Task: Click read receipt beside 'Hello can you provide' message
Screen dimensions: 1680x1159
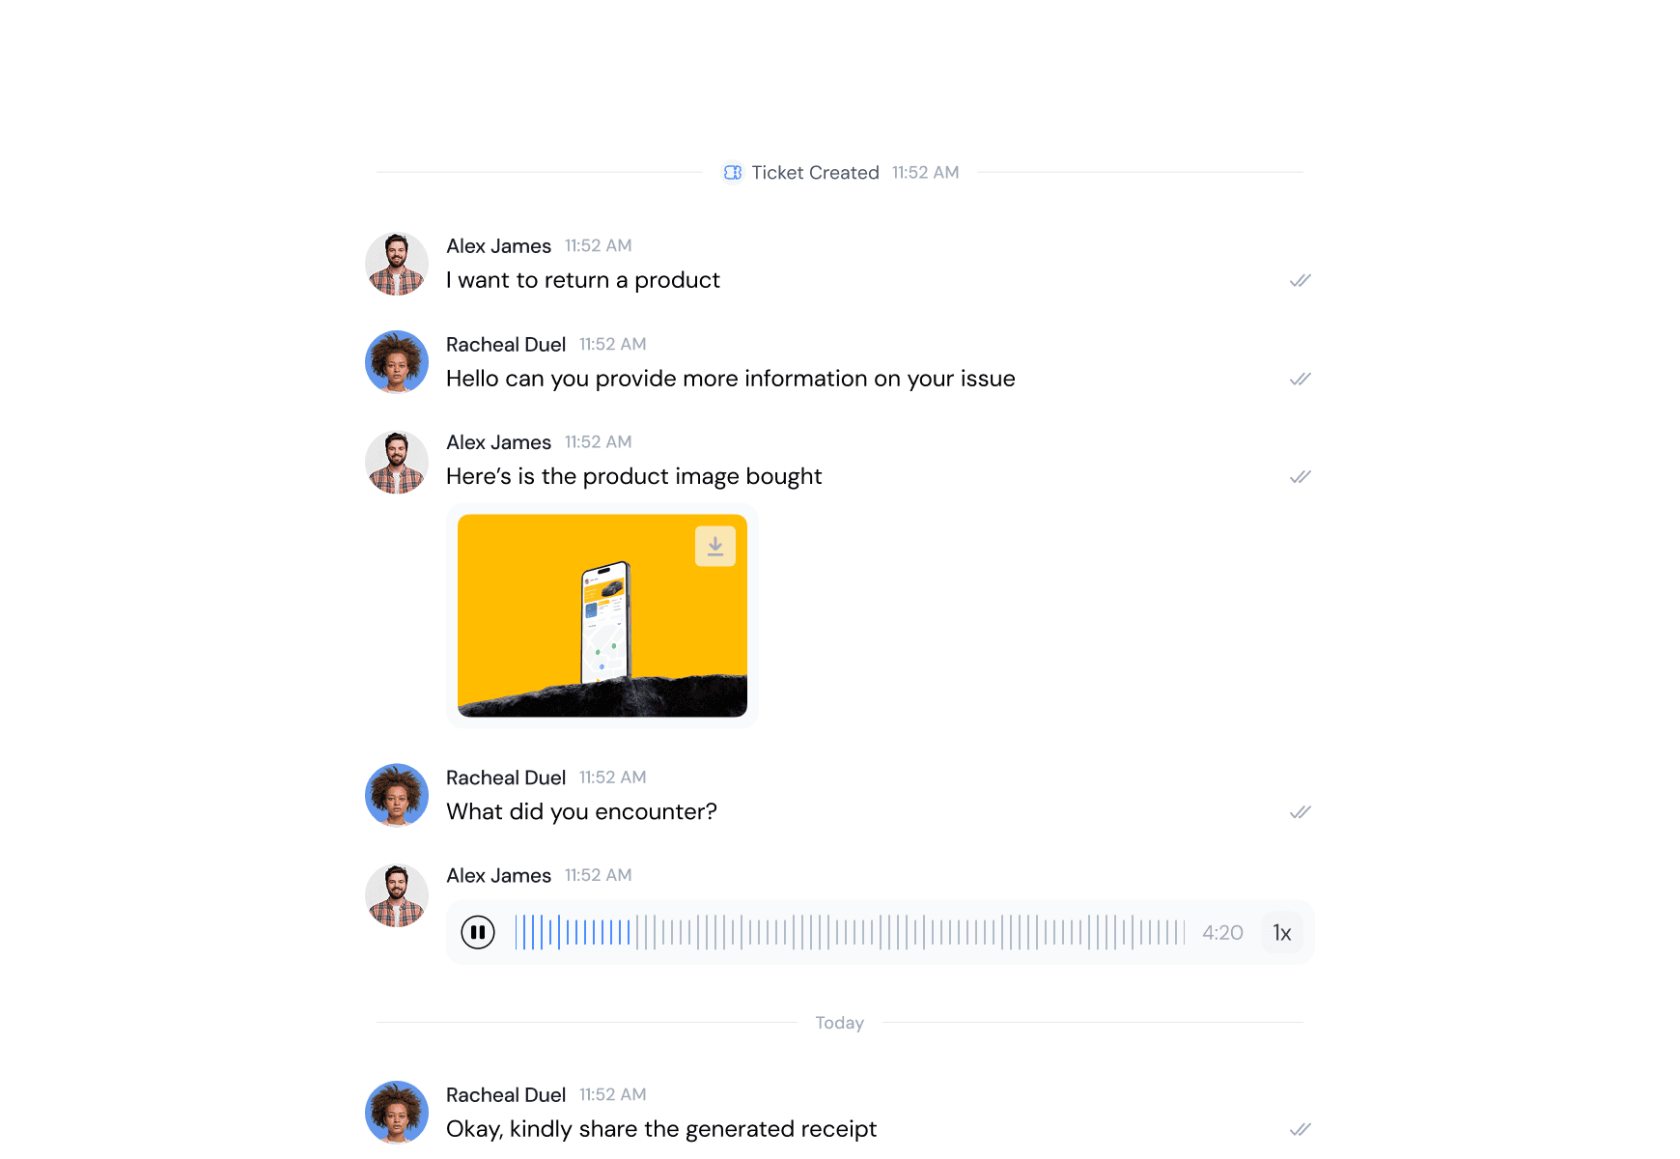Action: click(1301, 380)
